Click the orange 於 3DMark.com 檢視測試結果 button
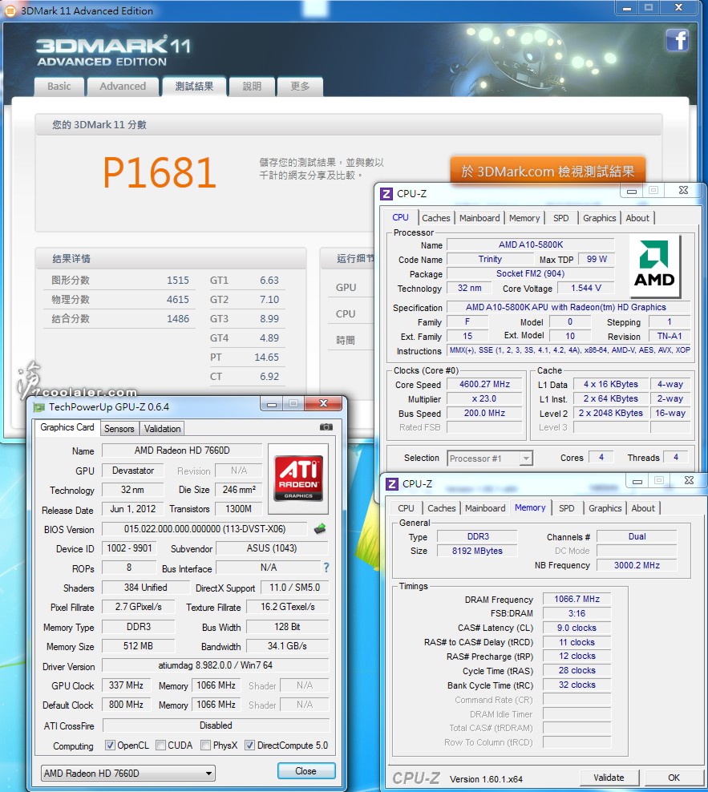 tap(548, 172)
